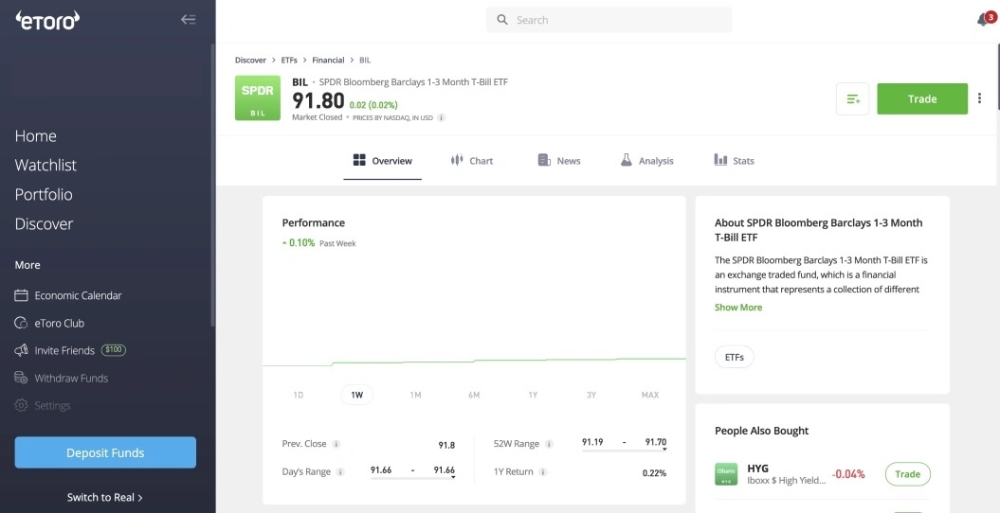Click Financial in the breadcrumb
1000x513 pixels.
(x=328, y=61)
